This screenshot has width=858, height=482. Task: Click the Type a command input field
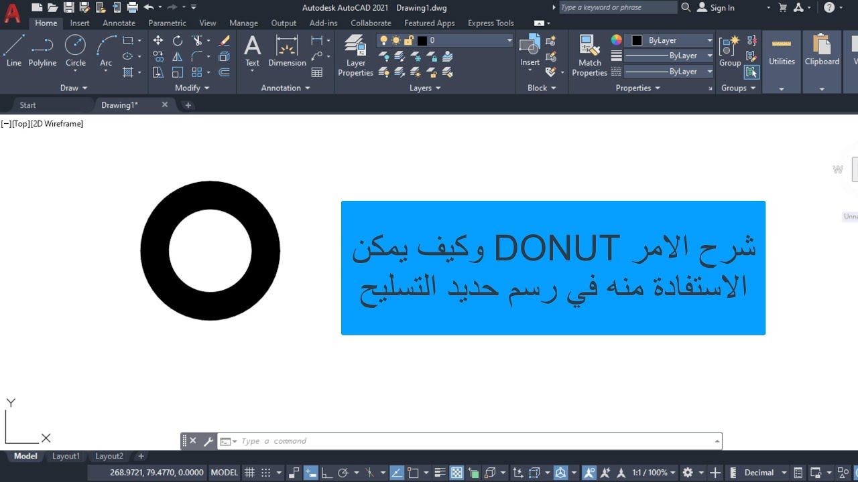[476, 441]
